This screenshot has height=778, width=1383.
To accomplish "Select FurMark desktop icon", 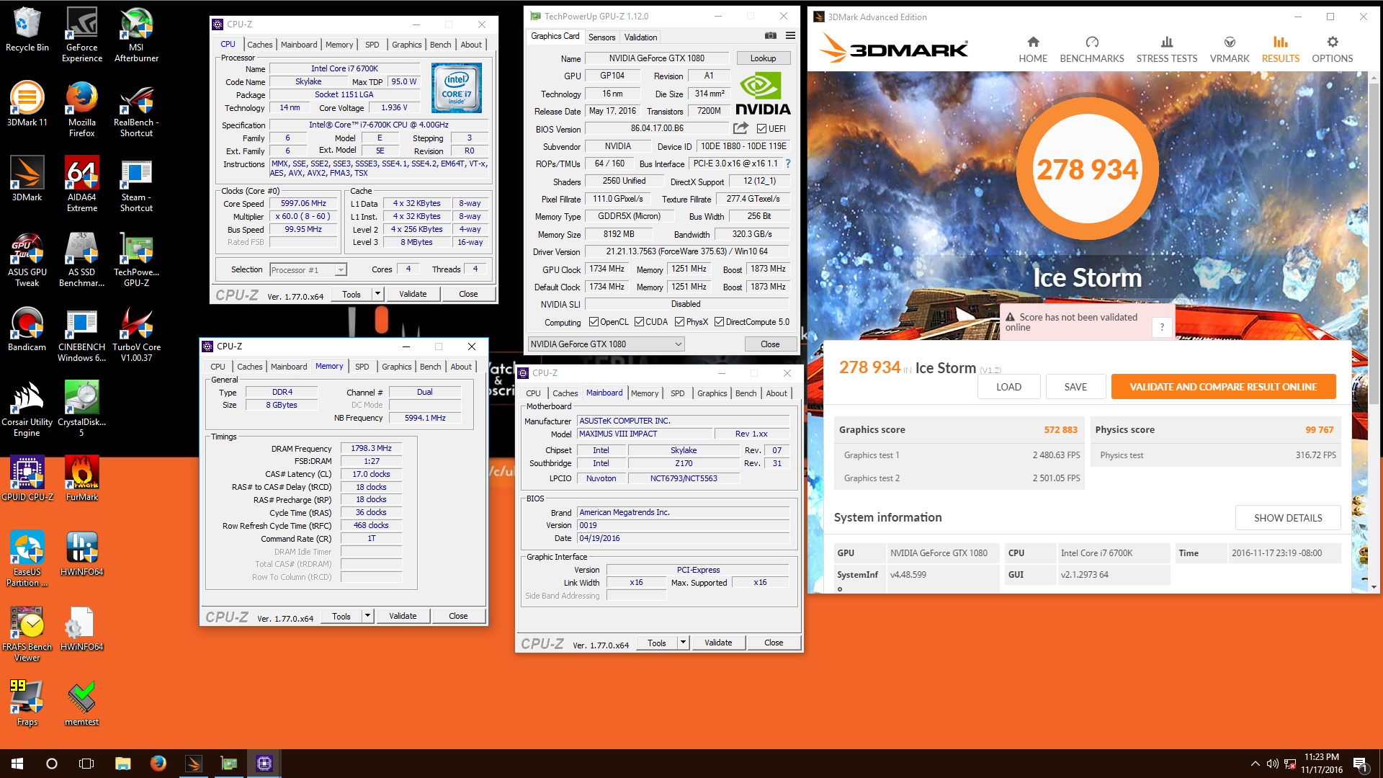I will pos(82,479).
